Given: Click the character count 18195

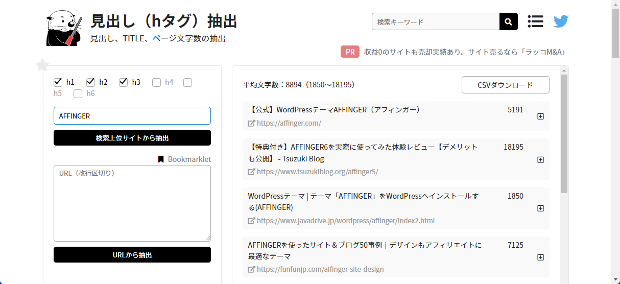Looking at the screenshot, I should (x=513, y=147).
